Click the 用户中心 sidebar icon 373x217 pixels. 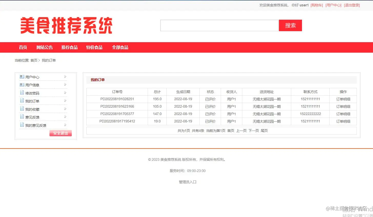[x=22, y=77]
